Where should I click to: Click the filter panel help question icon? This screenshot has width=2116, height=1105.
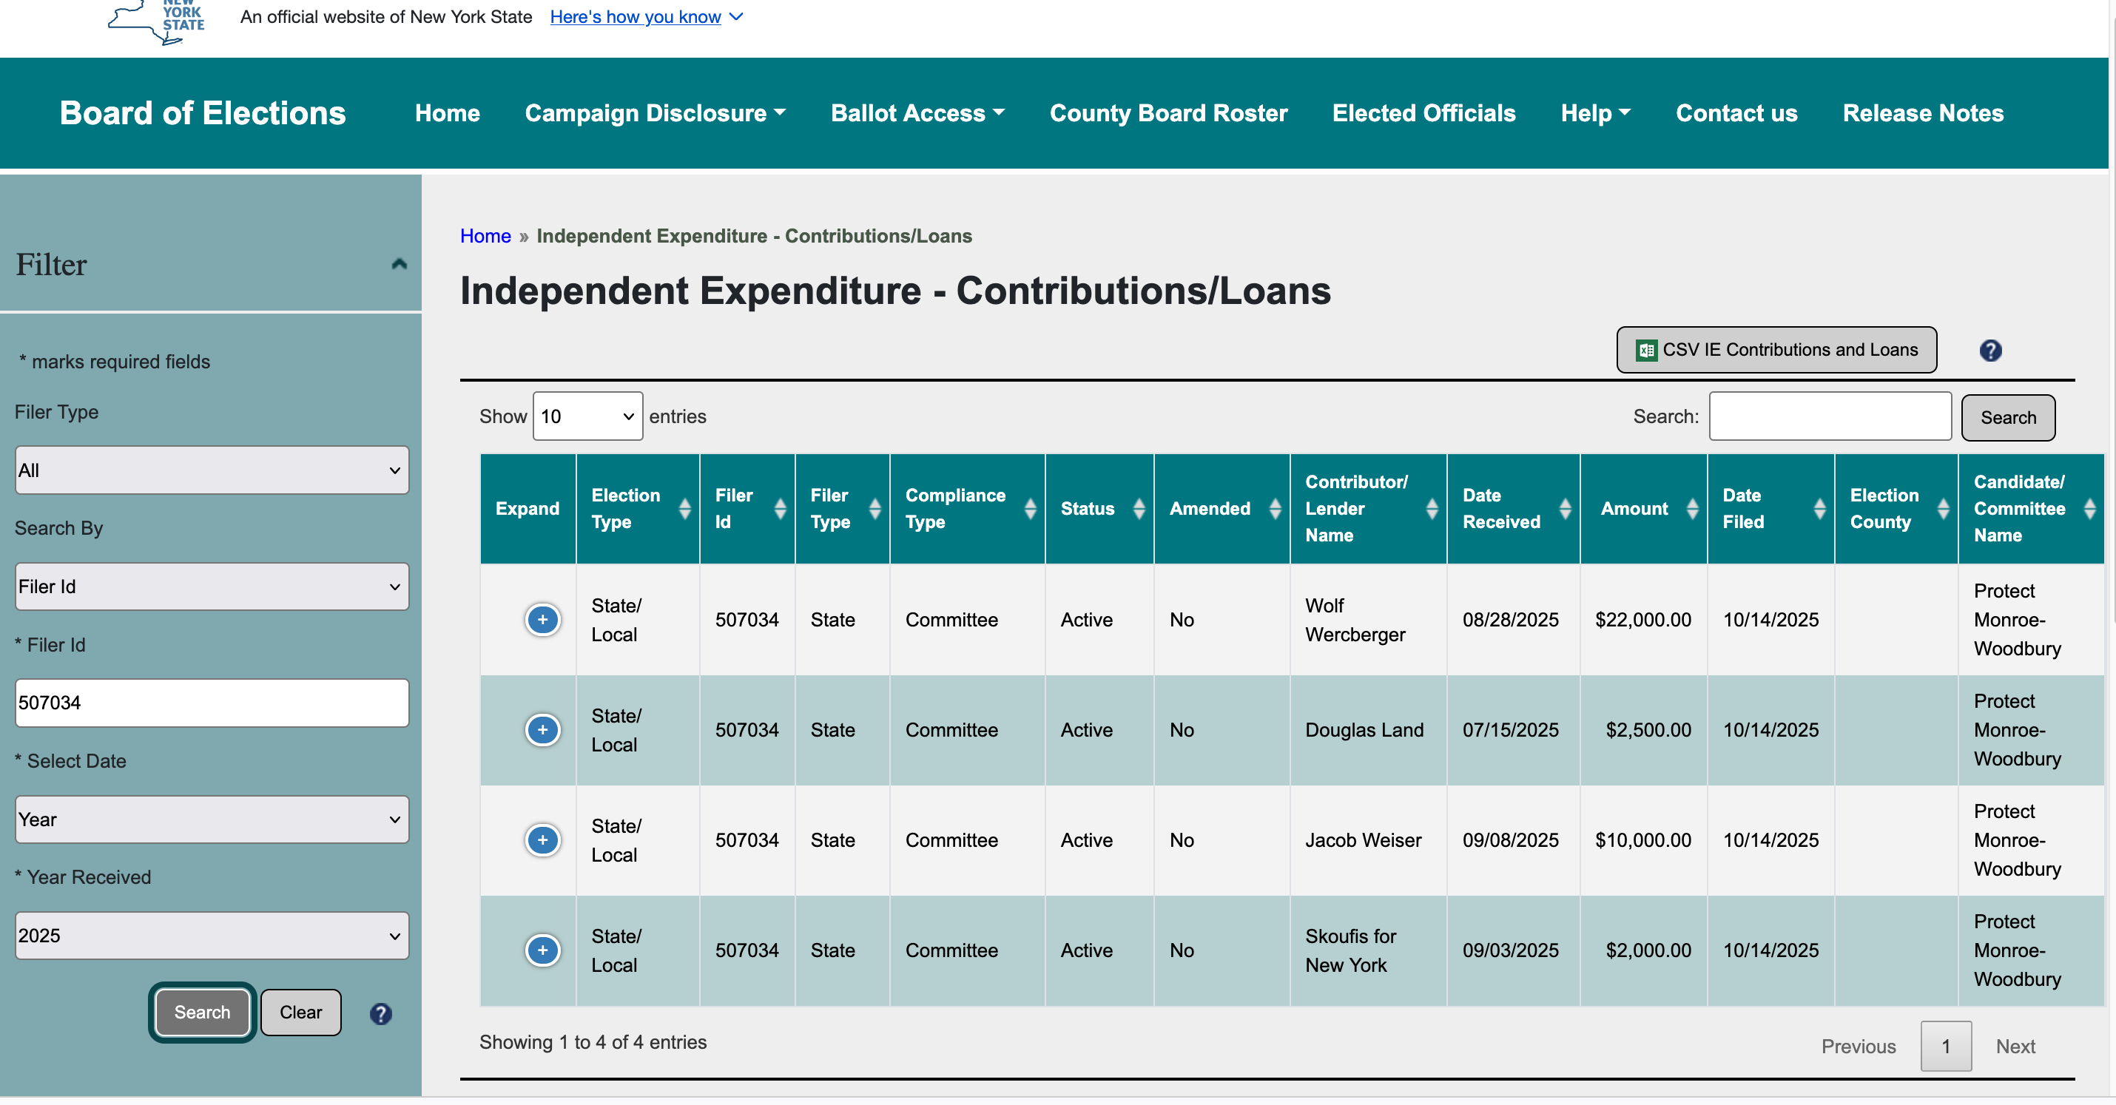tap(380, 1014)
